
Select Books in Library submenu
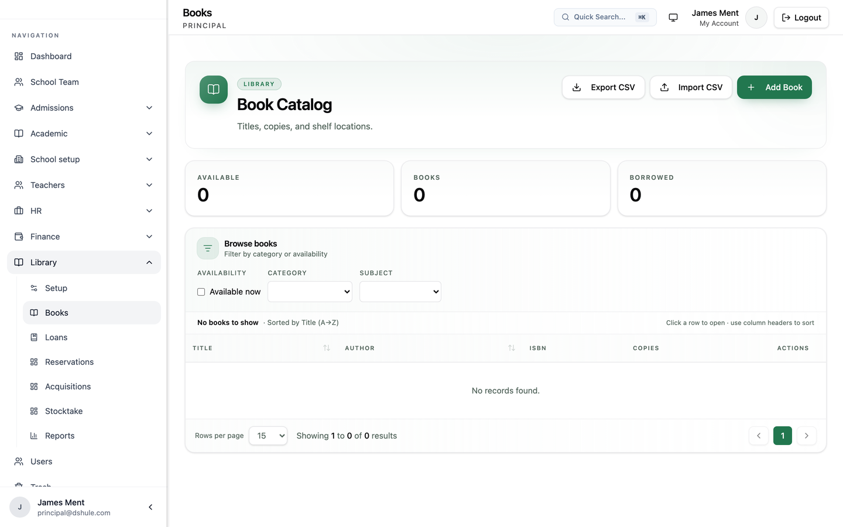[x=92, y=313]
